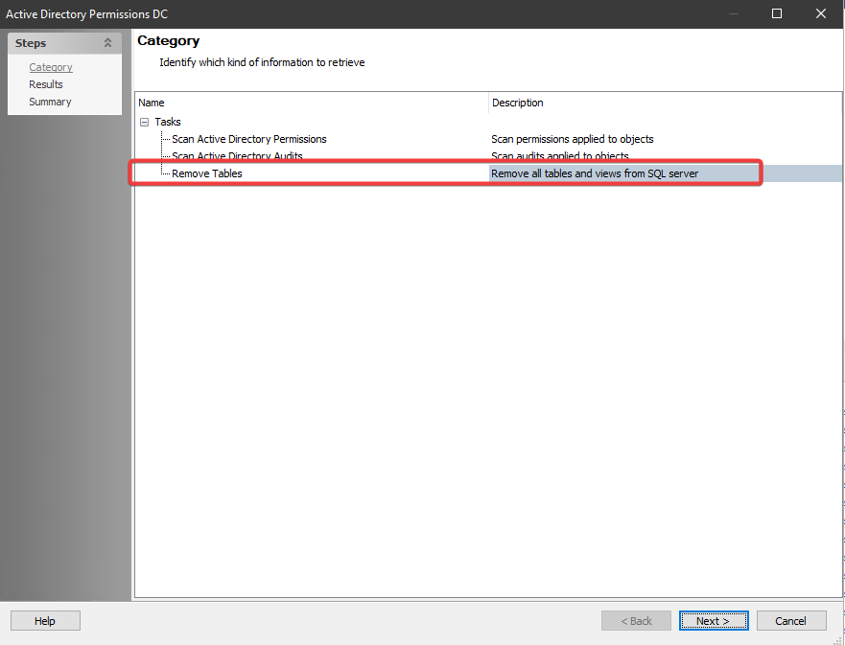The width and height of the screenshot is (845, 645).
Task: Select Scan Active Directory Permissions
Action: pos(247,139)
